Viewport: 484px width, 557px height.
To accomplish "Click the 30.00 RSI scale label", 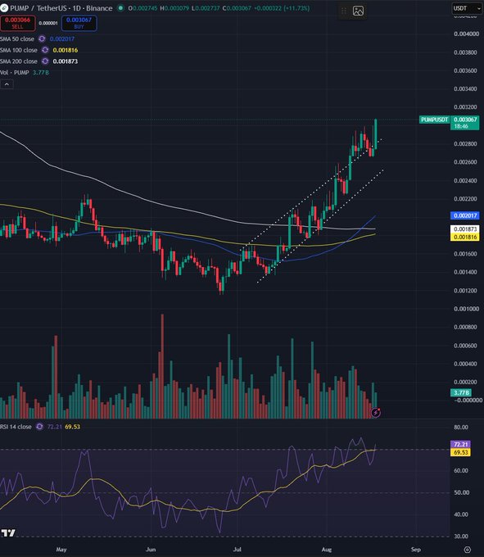I will click(461, 537).
